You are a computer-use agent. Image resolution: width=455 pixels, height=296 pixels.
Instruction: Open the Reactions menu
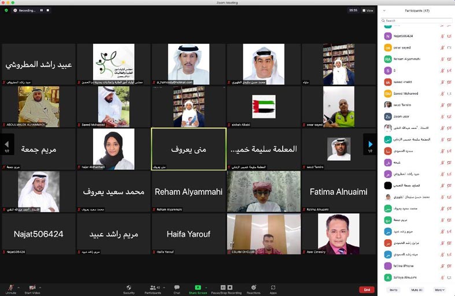click(253, 288)
